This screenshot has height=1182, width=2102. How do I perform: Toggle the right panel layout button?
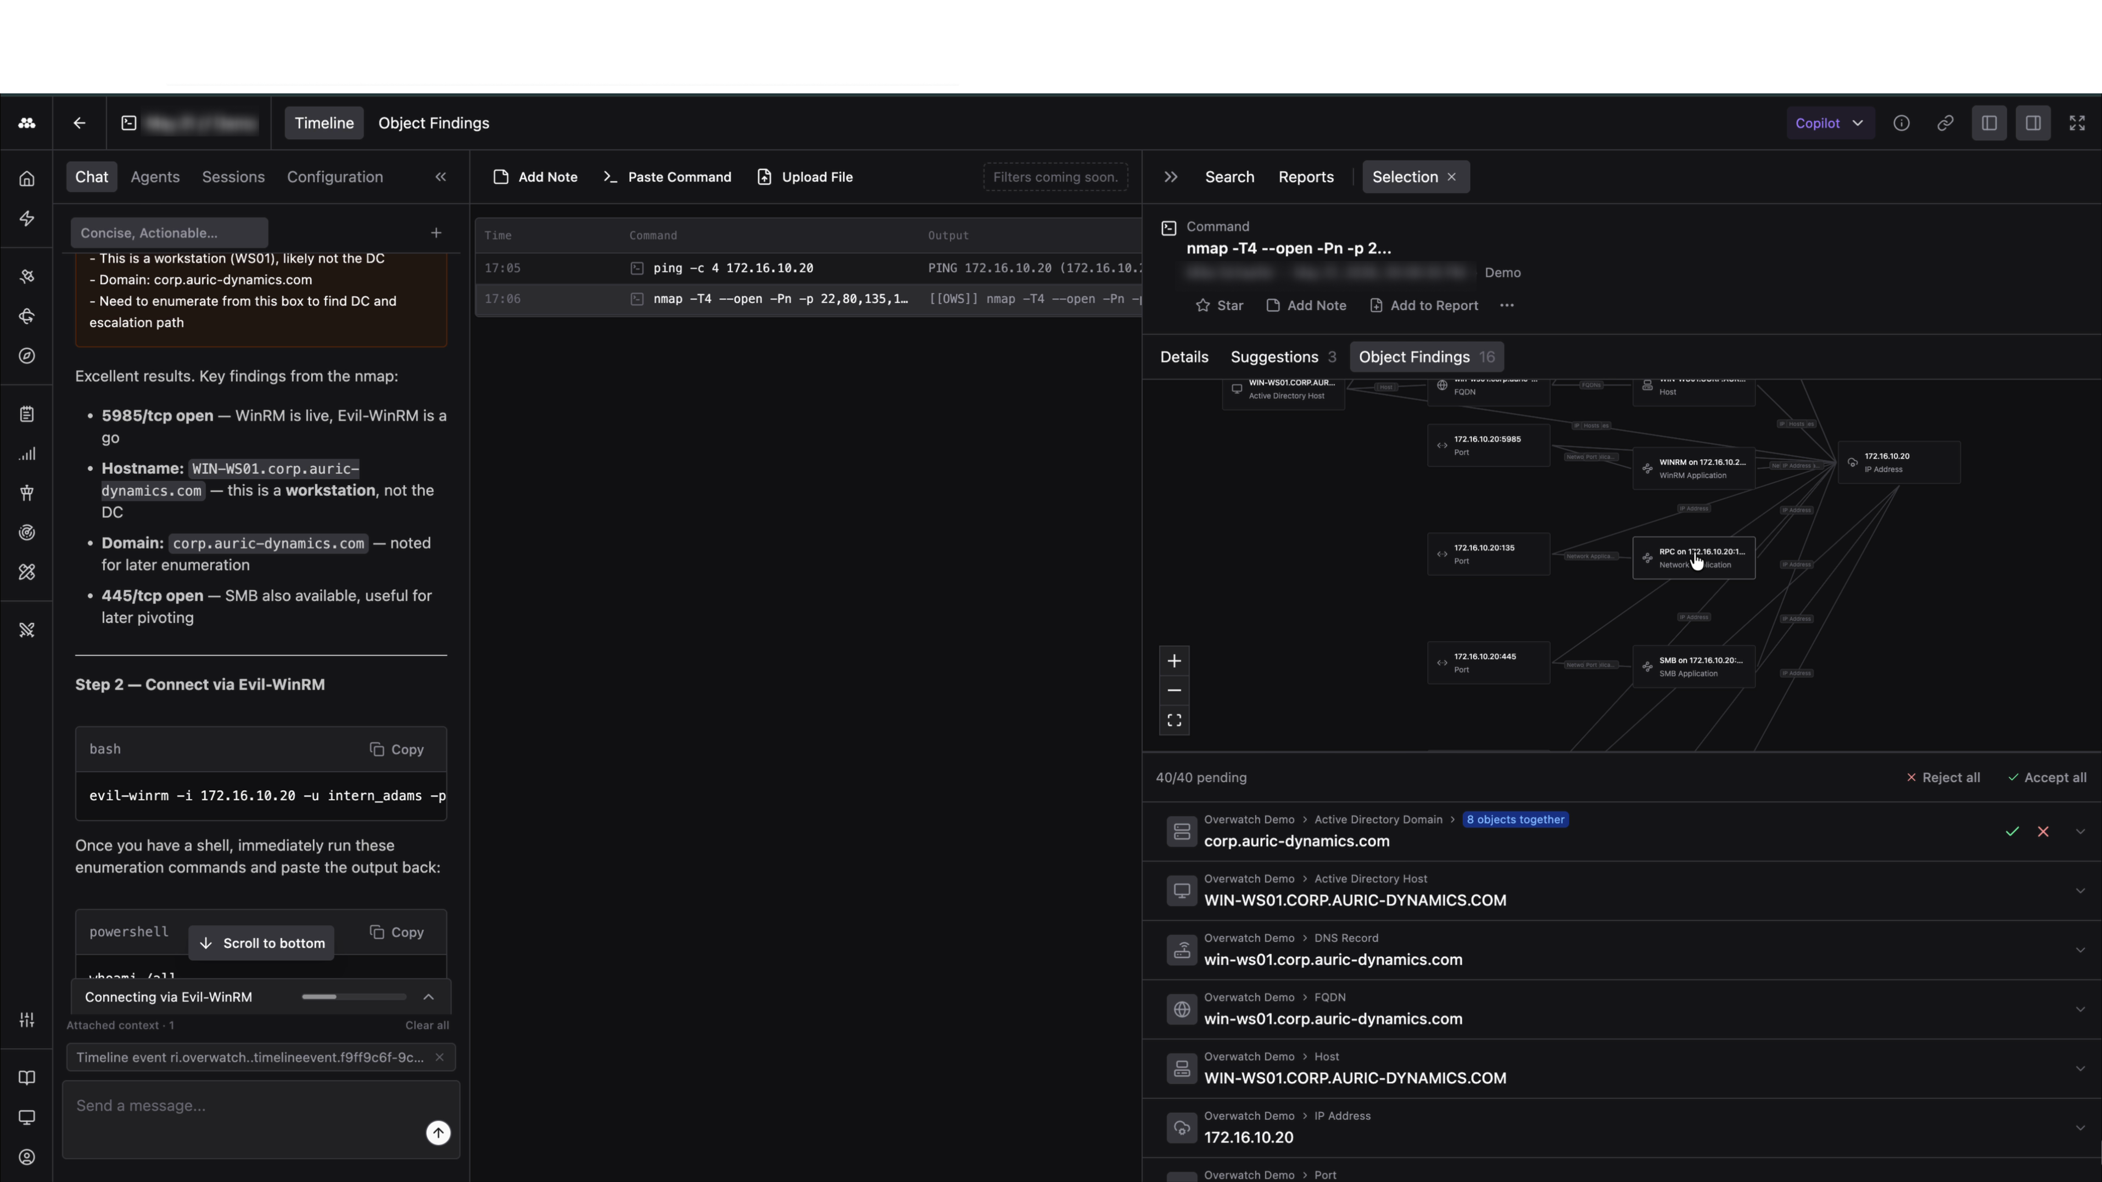[x=2033, y=123]
